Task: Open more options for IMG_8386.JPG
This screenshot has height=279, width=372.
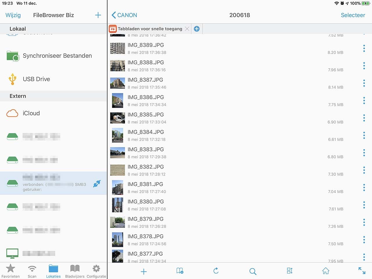Action: click(x=364, y=101)
